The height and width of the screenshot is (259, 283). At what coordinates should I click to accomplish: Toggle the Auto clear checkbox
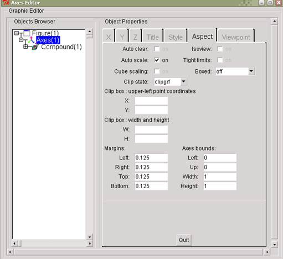(157, 49)
